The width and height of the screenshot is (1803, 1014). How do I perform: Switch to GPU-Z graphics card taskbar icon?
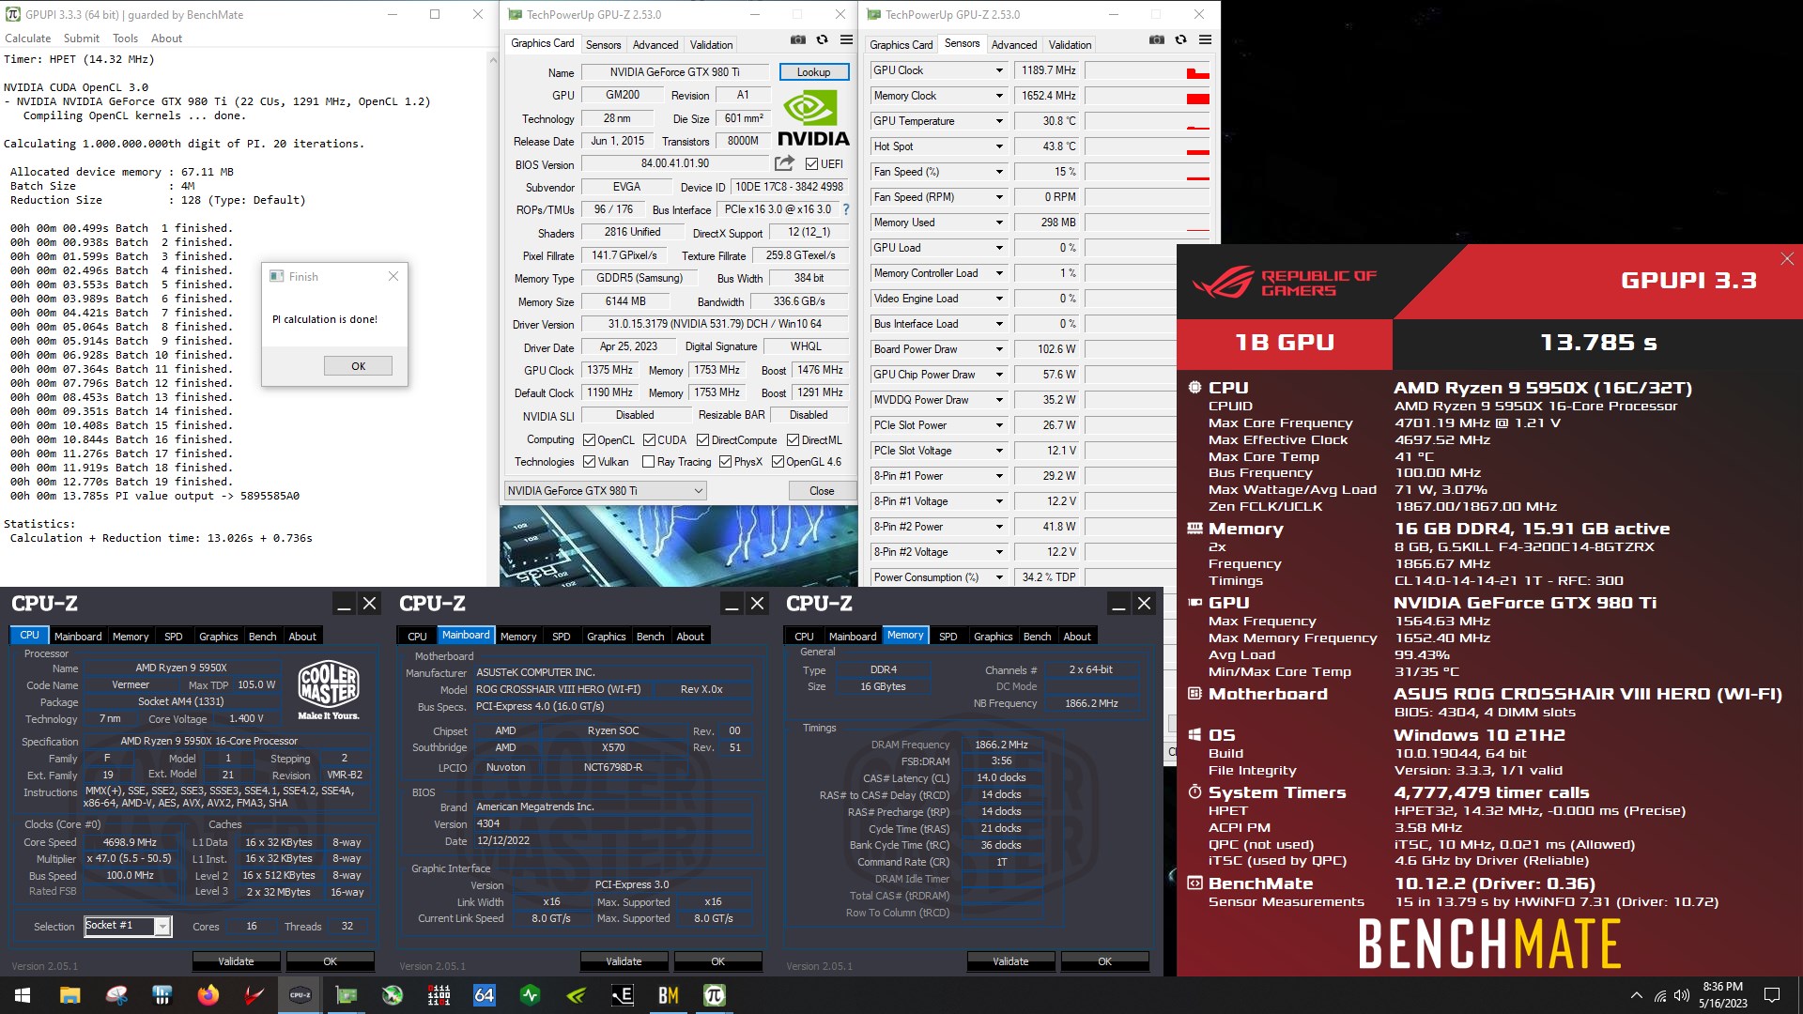click(x=347, y=995)
